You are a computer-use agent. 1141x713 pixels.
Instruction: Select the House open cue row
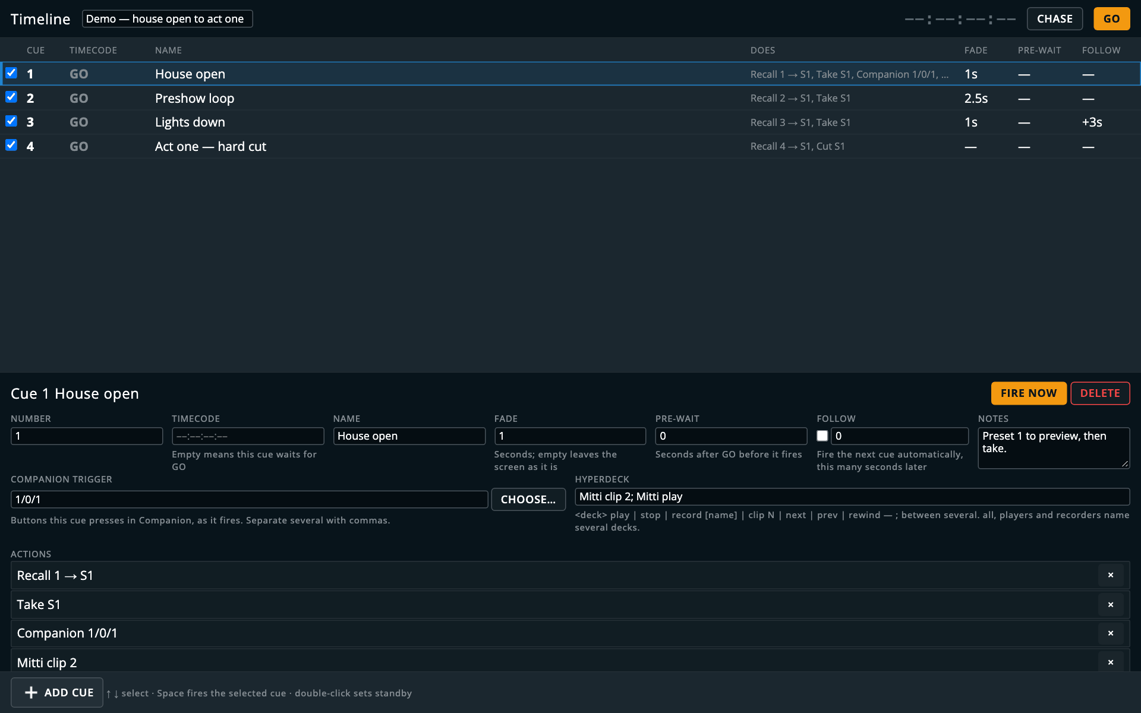(x=570, y=74)
